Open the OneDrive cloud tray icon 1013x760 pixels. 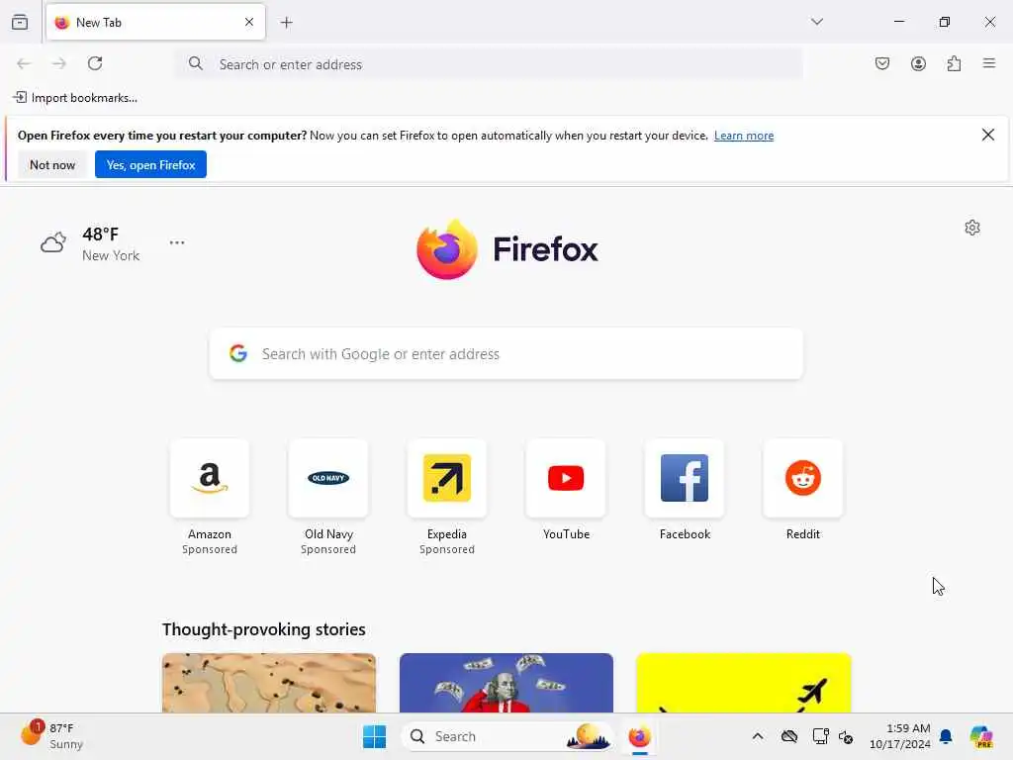(788, 736)
